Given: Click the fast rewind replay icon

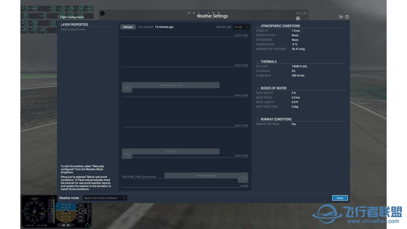Looking at the screenshot, I should [189, 13].
